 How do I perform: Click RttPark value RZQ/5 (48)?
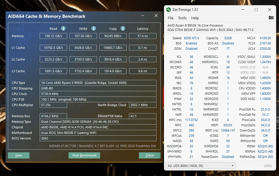pyautogui.click(x=265, y=151)
